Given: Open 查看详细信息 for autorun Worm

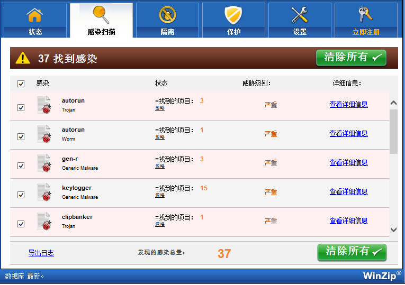Looking at the screenshot, I should pos(349,134).
